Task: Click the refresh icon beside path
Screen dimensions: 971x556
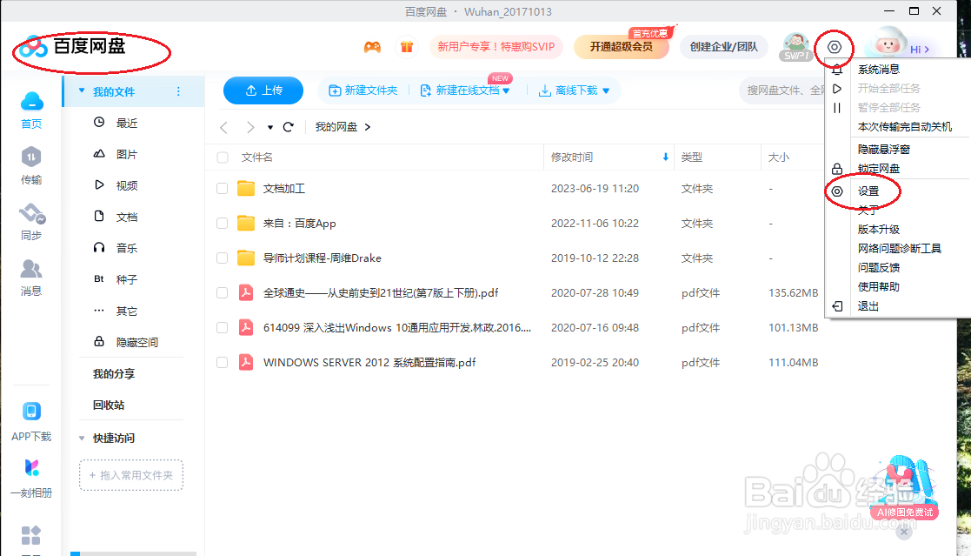Action: [288, 127]
